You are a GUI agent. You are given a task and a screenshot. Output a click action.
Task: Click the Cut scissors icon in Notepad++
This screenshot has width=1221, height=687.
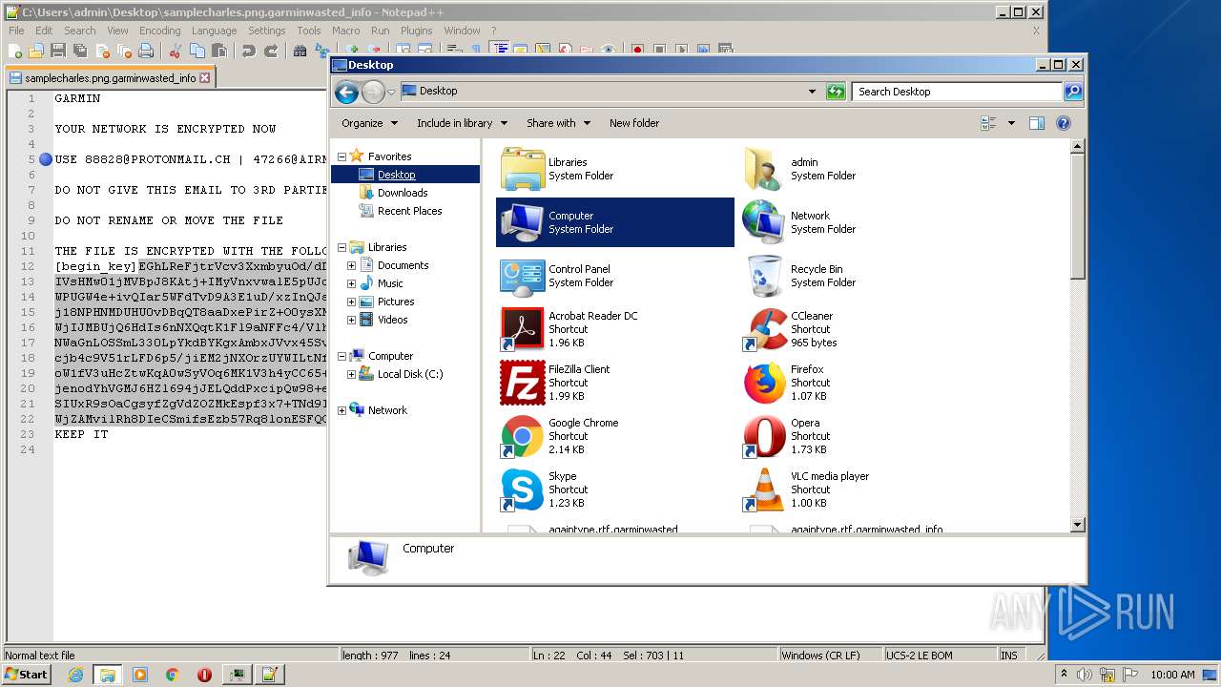175,51
